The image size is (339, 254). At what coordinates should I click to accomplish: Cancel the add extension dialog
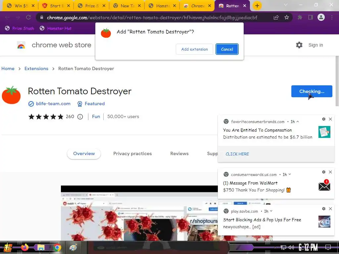coord(227,49)
